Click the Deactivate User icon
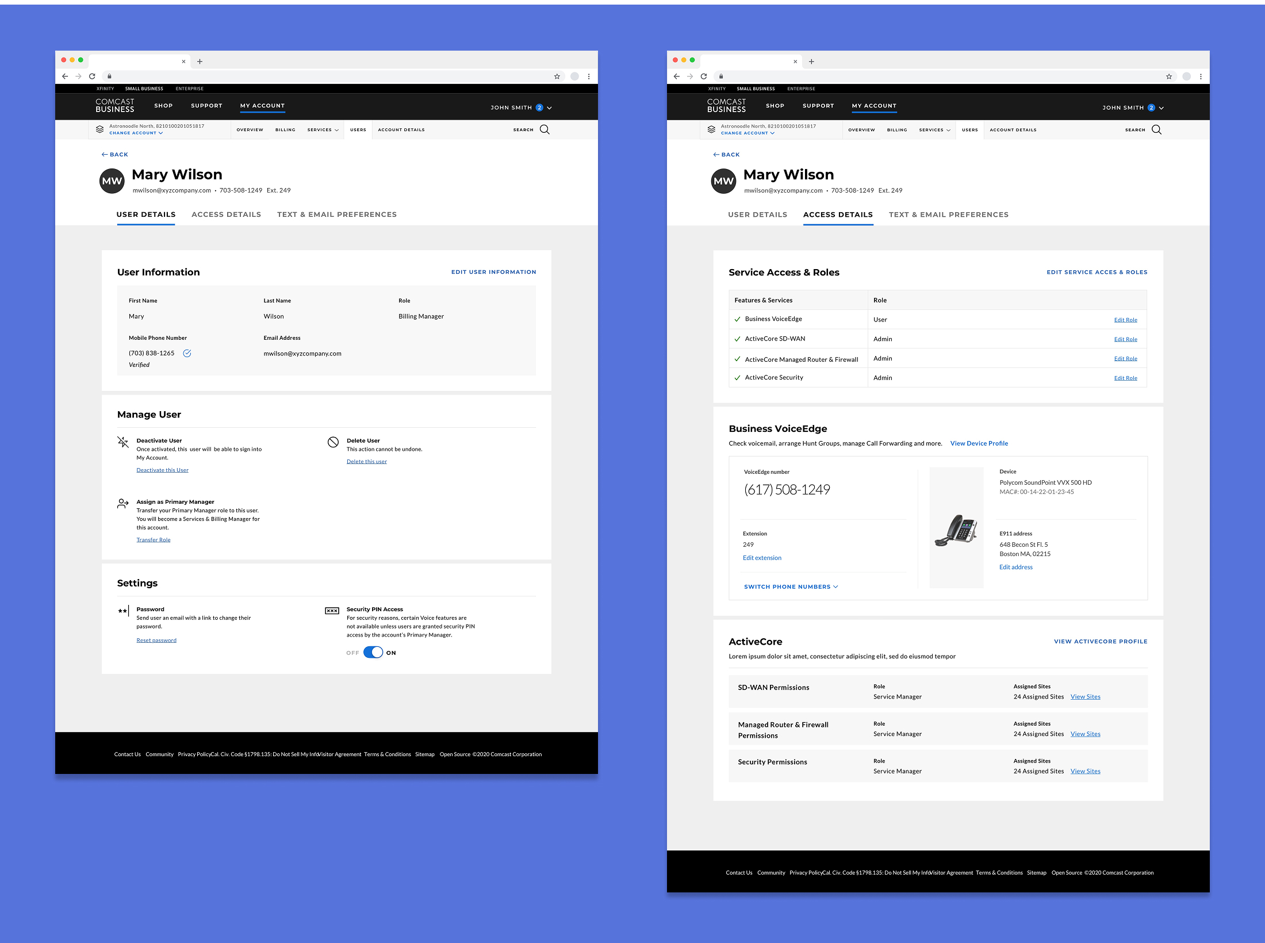 122,442
